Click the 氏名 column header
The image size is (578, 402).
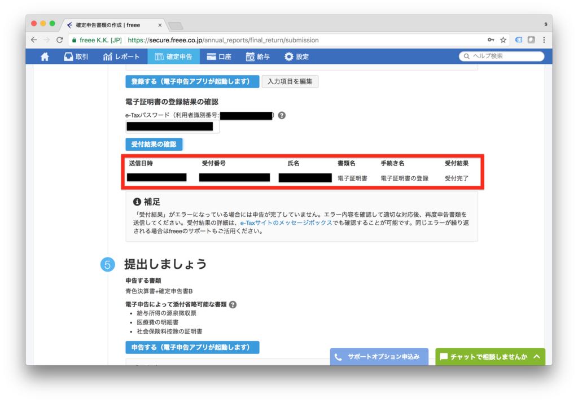click(x=294, y=163)
